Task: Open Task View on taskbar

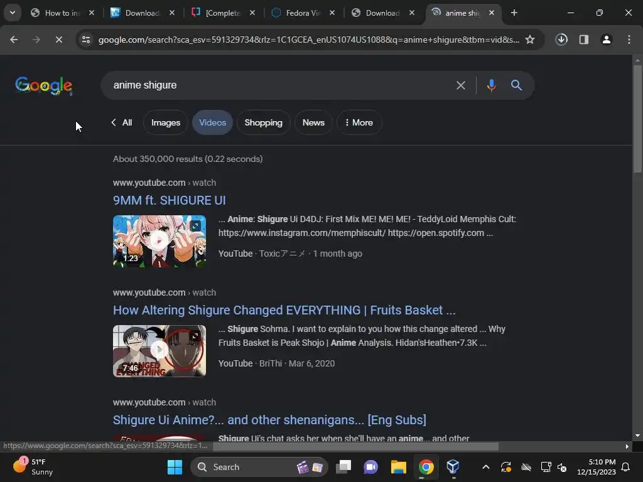Action: pyautogui.click(x=343, y=467)
